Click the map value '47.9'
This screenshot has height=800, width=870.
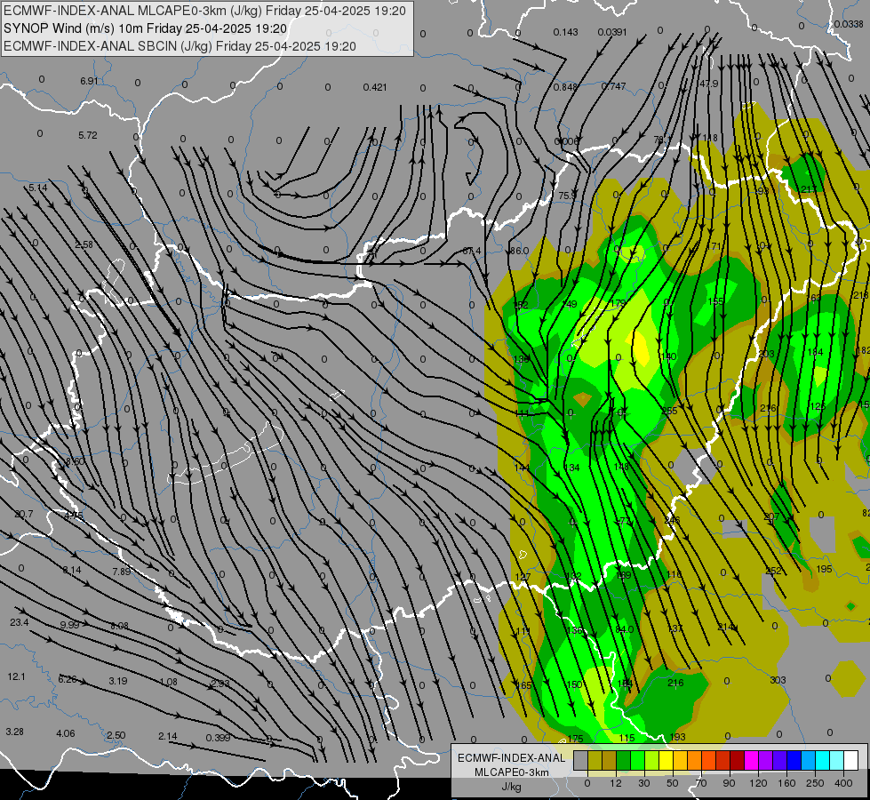(708, 84)
